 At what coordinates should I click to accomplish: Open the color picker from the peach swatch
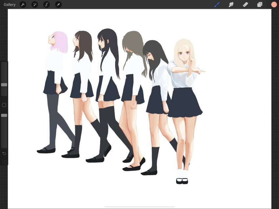pyautogui.click(x=274, y=5)
